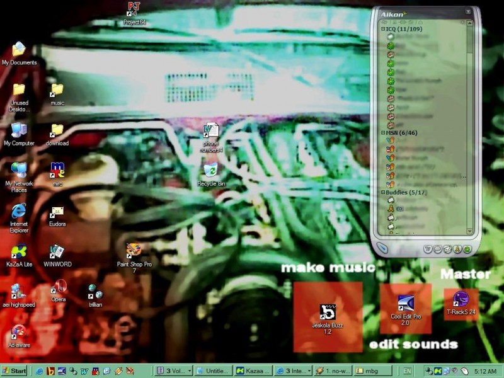Launch the mirc desktop shortcut
The width and height of the screenshot is (504, 378).
click(57, 175)
